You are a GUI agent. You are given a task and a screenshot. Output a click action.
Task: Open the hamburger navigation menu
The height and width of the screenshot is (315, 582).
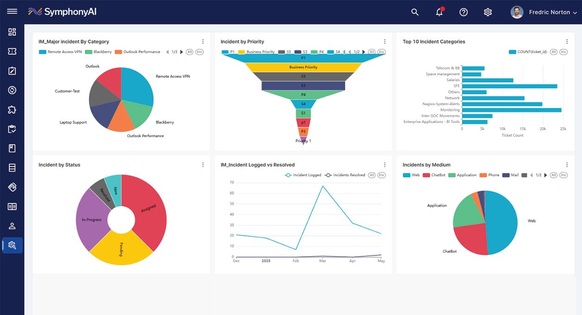(x=12, y=12)
